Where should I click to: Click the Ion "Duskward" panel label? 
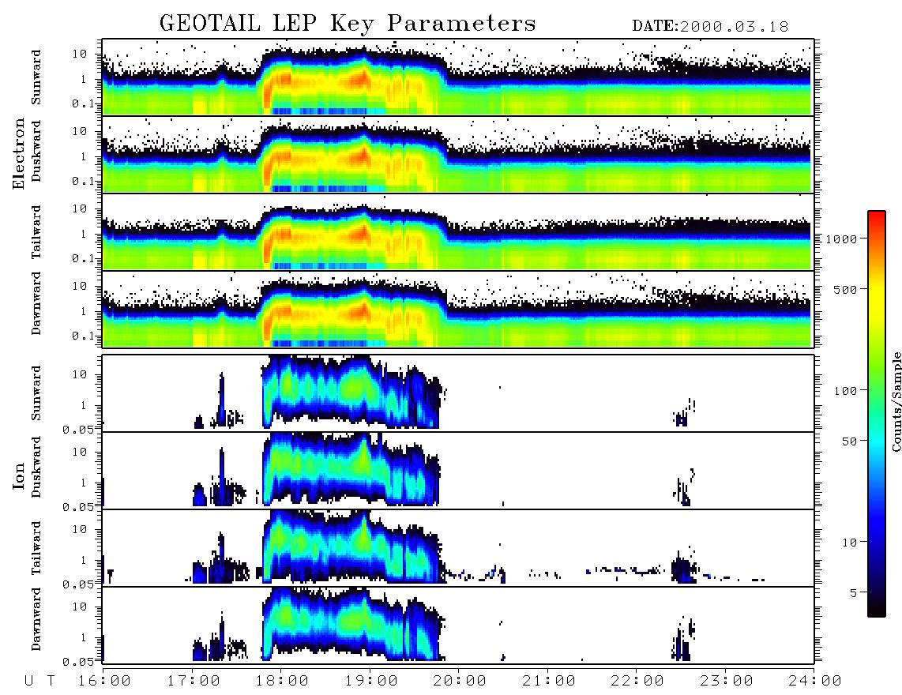36,467
